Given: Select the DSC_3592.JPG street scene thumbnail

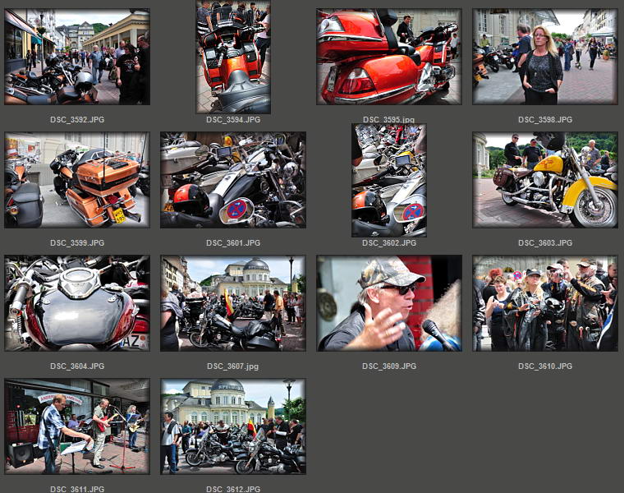Looking at the screenshot, I should 76,57.
